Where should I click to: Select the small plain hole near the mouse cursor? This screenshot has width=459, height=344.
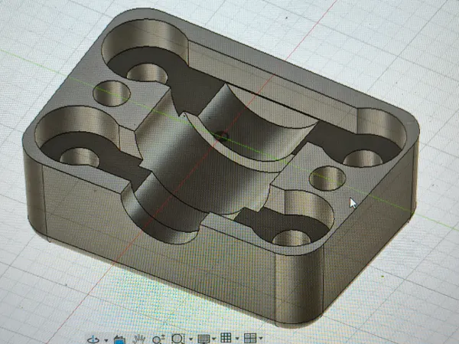[x=327, y=179]
